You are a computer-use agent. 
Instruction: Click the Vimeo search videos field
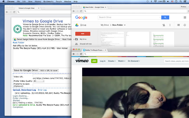pos(176,61)
